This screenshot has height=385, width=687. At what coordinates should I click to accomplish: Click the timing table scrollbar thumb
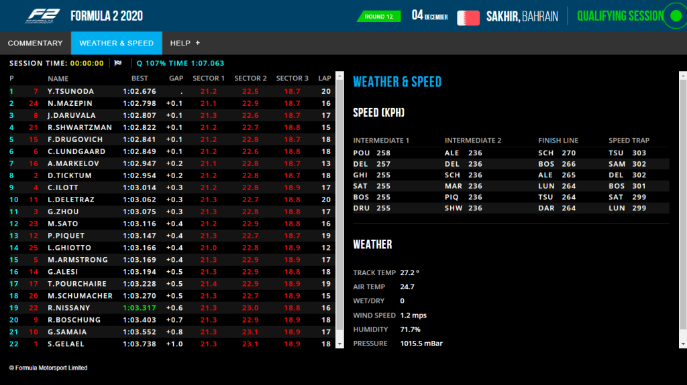coord(339,205)
